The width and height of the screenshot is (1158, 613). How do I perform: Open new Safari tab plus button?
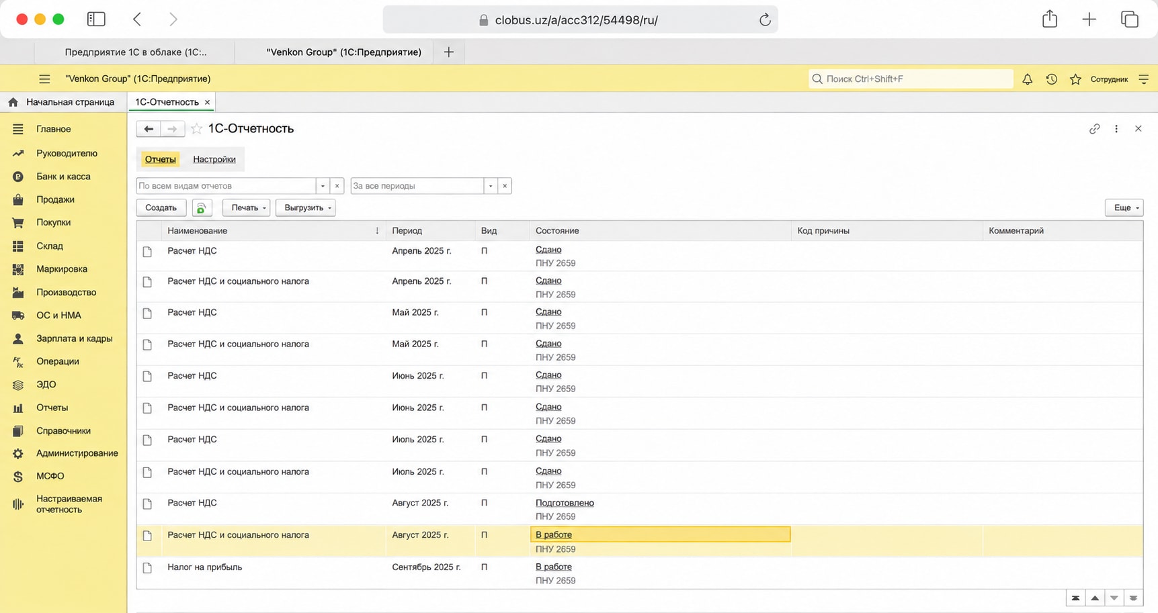pyautogui.click(x=449, y=52)
